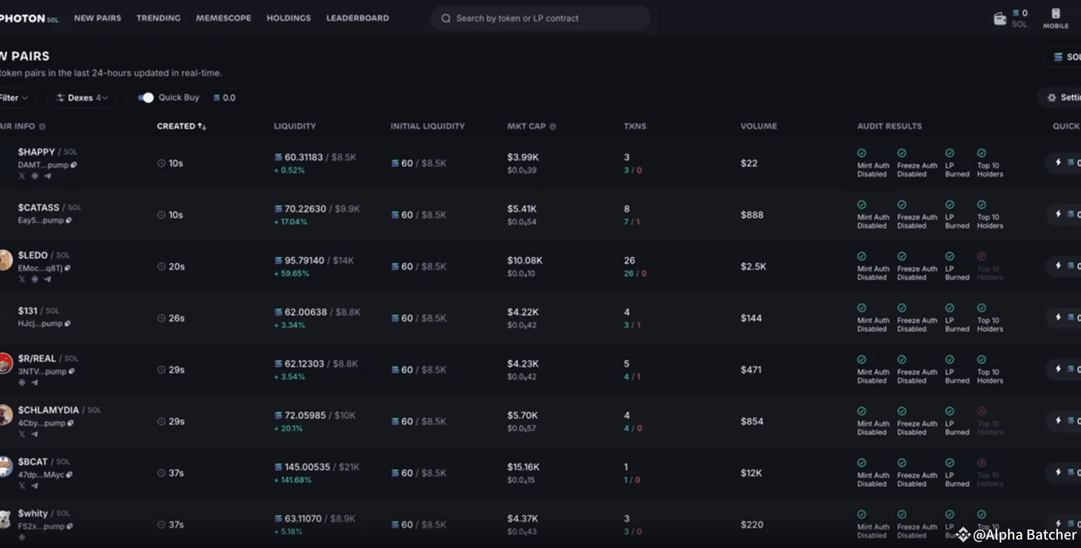Click the search magnifier icon

446,18
